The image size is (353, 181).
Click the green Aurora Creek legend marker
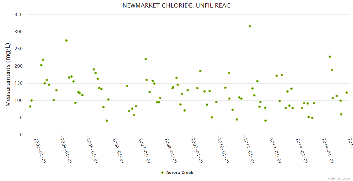tap(162, 173)
